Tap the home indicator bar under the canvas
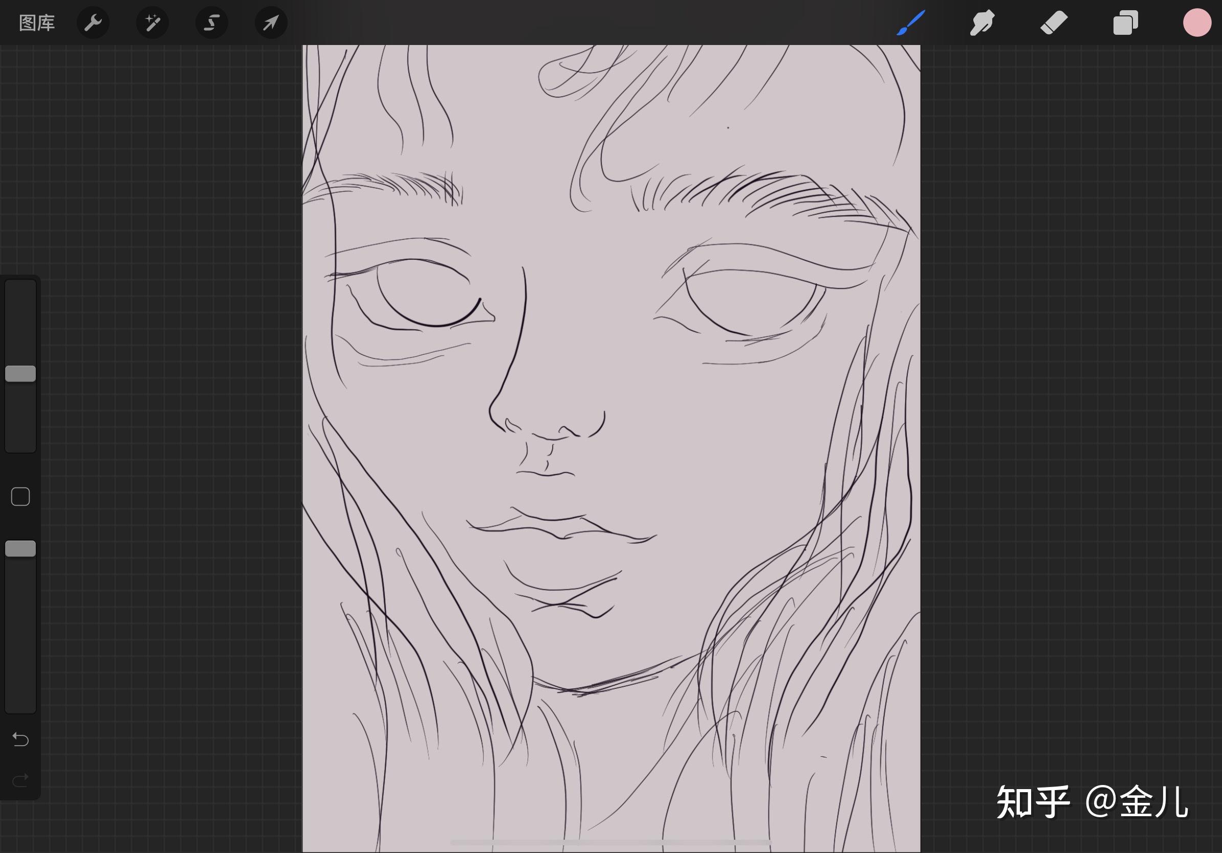The height and width of the screenshot is (853, 1222). click(610, 843)
